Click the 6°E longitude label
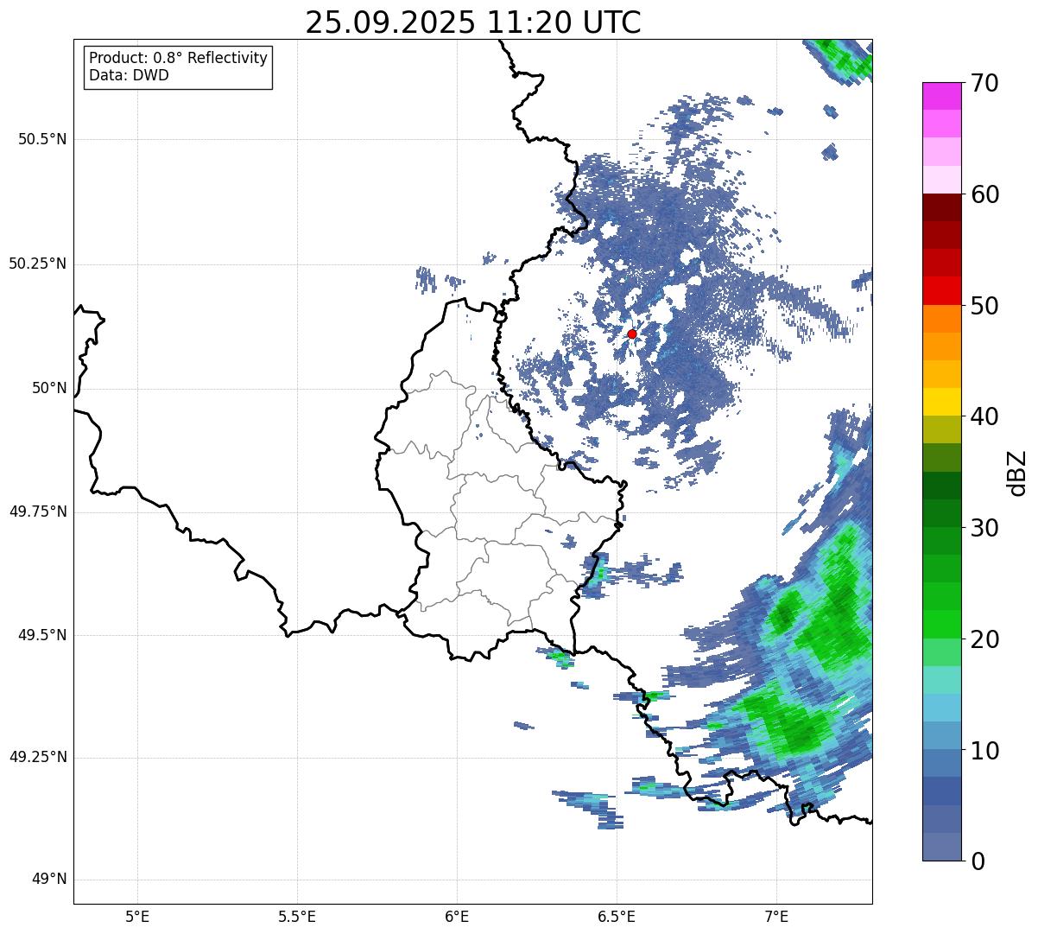Screen dimensions: 1038x934 (x=457, y=916)
